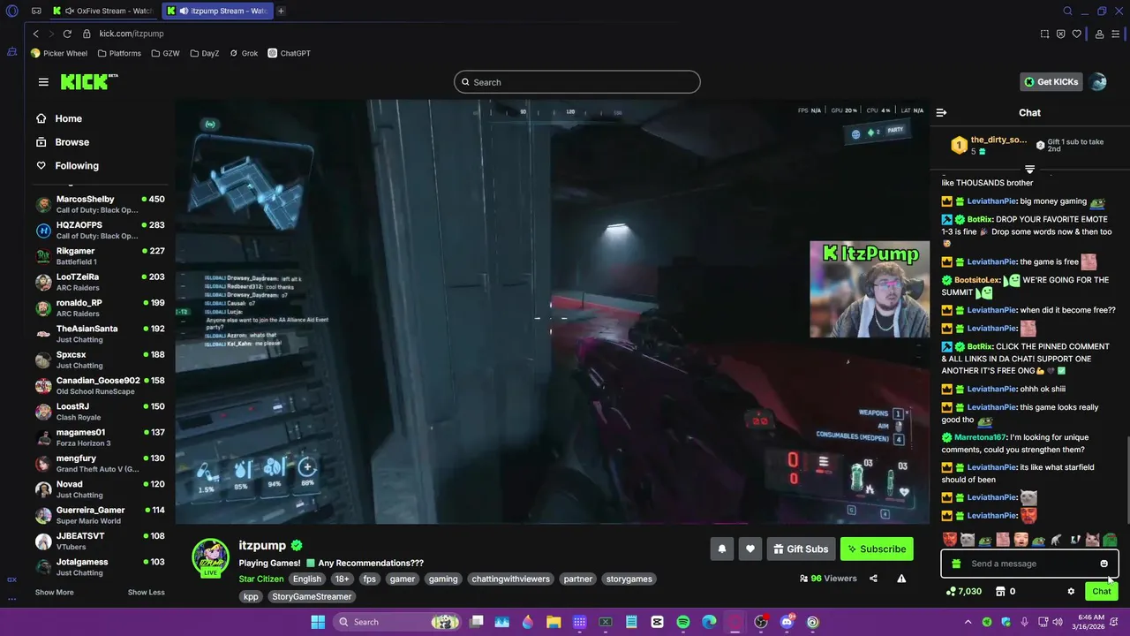The image size is (1130, 636).
Task: Open TheAsianSanta channel in sidebar
Action: click(x=100, y=334)
